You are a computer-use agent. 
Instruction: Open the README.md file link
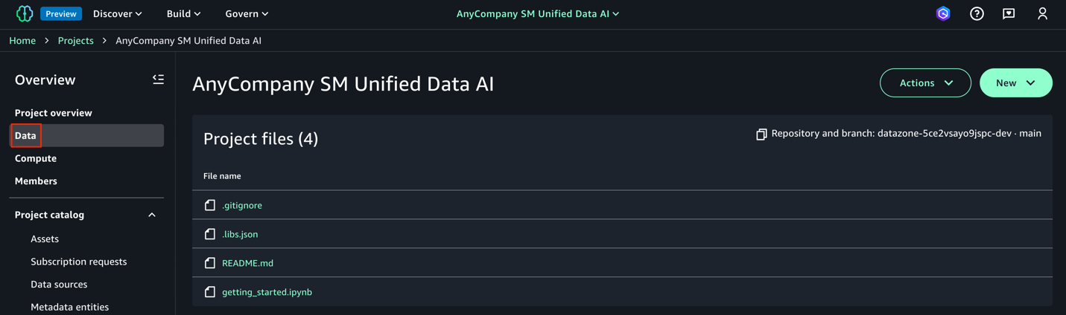coord(247,263)
